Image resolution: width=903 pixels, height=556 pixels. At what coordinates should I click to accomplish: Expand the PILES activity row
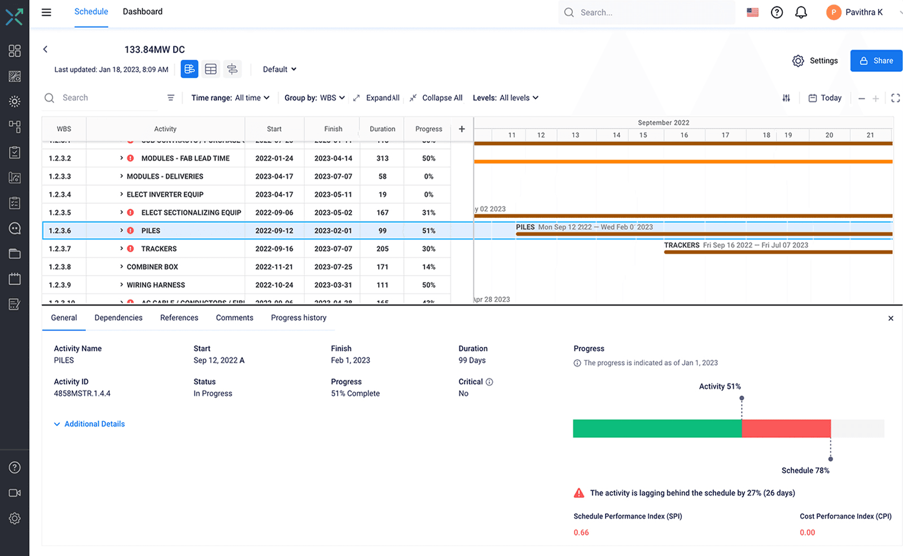click(x=121, y=230)
